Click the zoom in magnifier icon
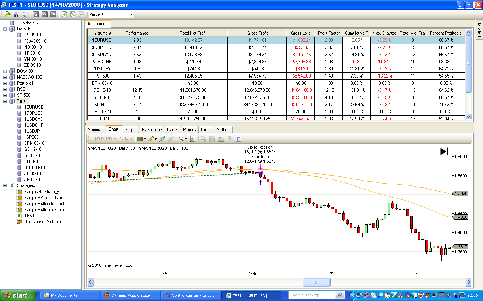 click(x=162, y=139)
